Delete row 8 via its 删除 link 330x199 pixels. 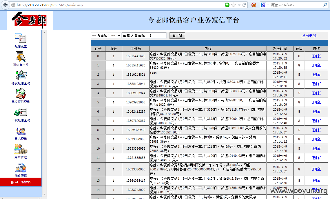point(316,130)
